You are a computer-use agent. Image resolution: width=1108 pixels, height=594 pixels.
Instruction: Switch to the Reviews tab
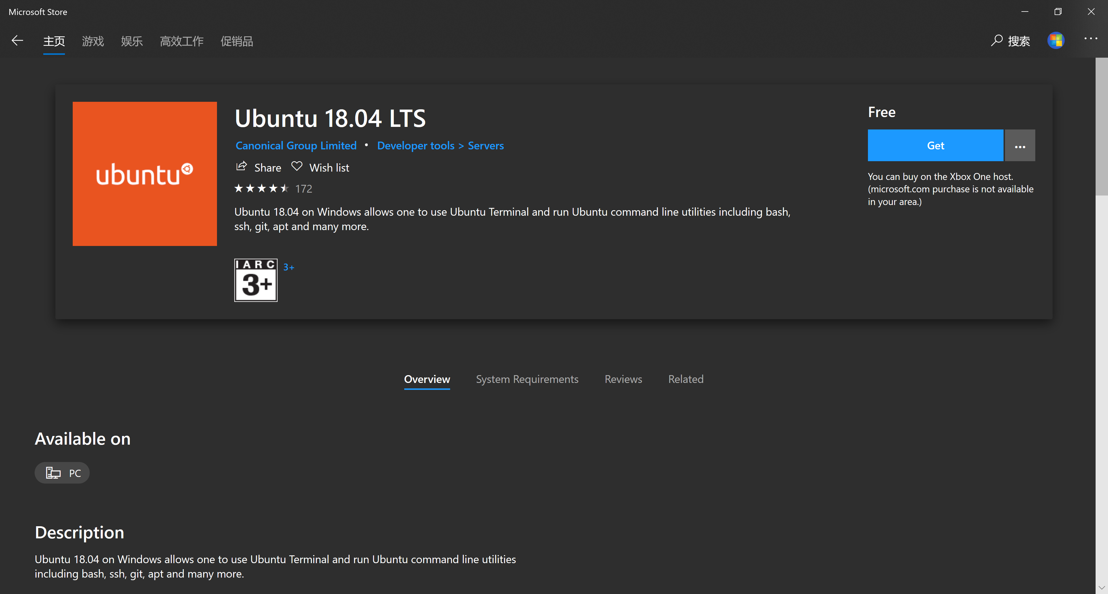pyautogui.click(x=623, y=379)
